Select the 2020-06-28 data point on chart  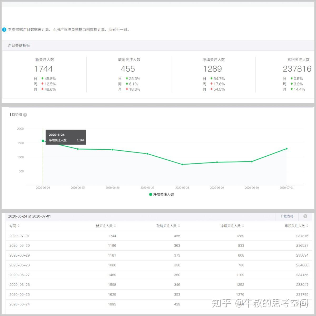pos(182,165)
